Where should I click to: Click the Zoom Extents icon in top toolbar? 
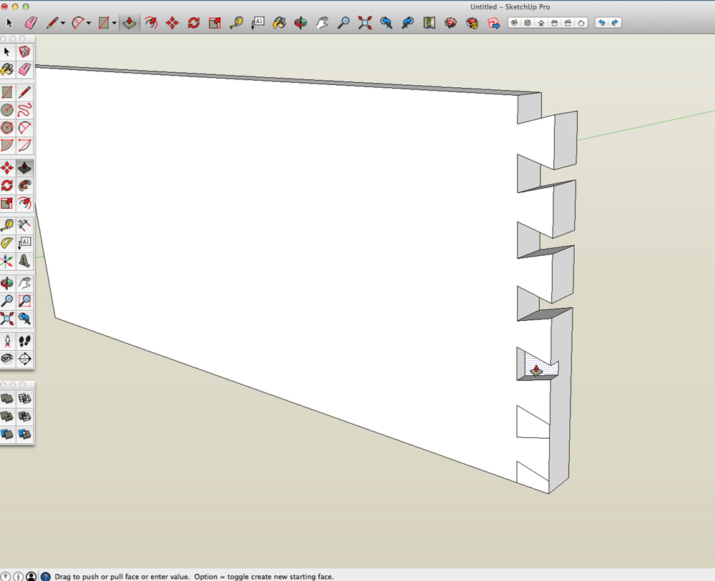tap(365, 23)
